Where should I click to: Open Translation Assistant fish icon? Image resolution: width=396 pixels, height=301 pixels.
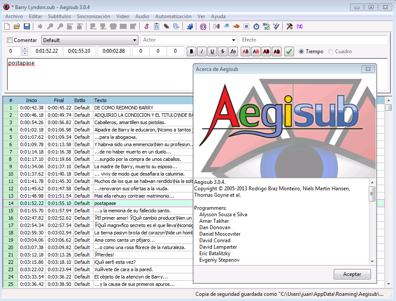236,26
